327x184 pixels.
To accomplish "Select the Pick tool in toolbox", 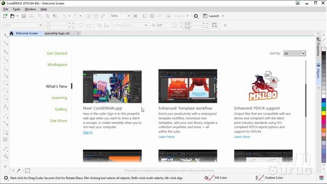I will pyautogui.click(x=6, y=35).
